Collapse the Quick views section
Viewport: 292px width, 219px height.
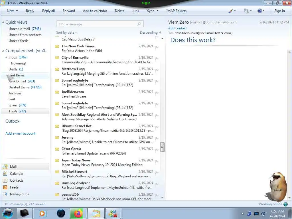coord(3,22)
